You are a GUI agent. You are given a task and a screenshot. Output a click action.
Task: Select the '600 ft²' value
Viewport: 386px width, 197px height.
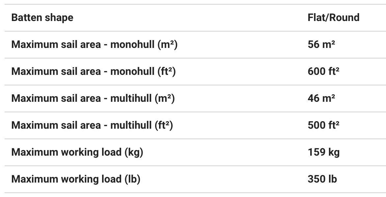(x=323, y=72)
